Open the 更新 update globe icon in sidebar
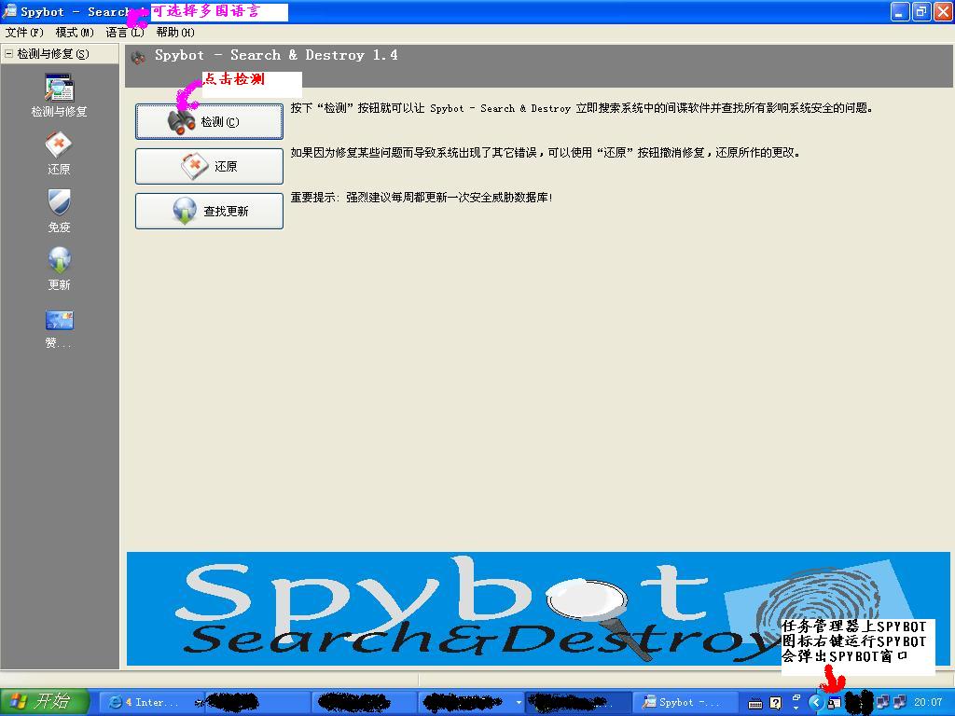Image resolution: width=955 pixels, height=716 pixels. pyautogui.click(x=59, y=268)
